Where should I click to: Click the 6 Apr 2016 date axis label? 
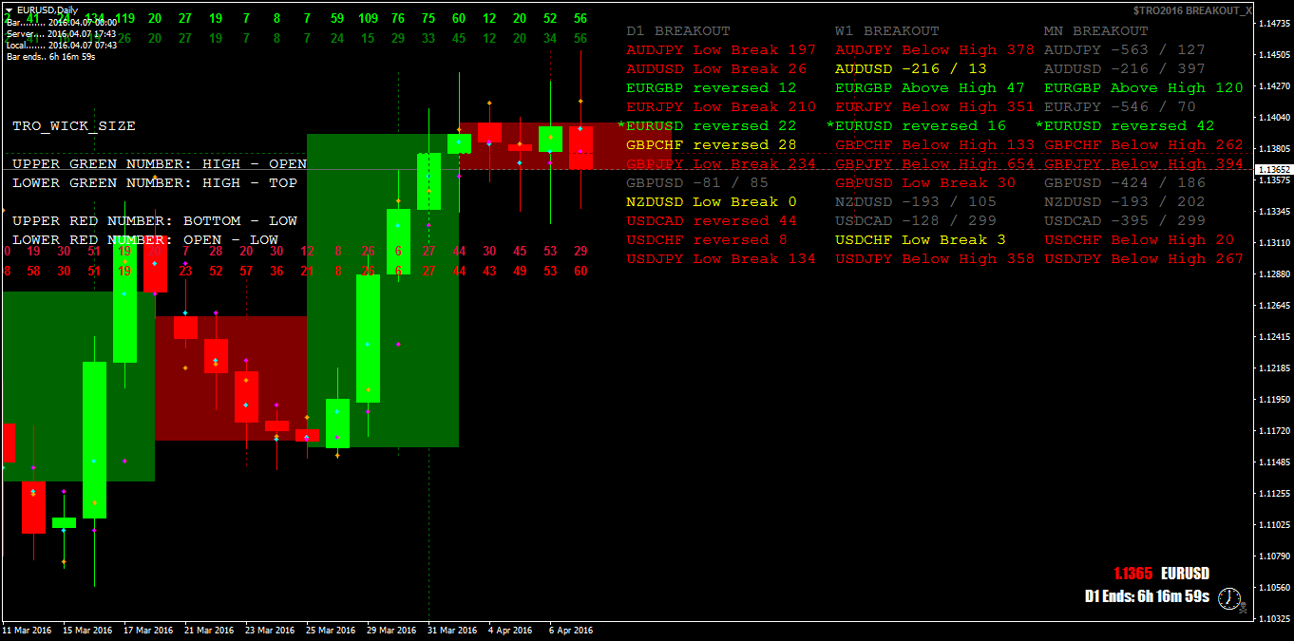pyautogui.click(x=572, y=630)
